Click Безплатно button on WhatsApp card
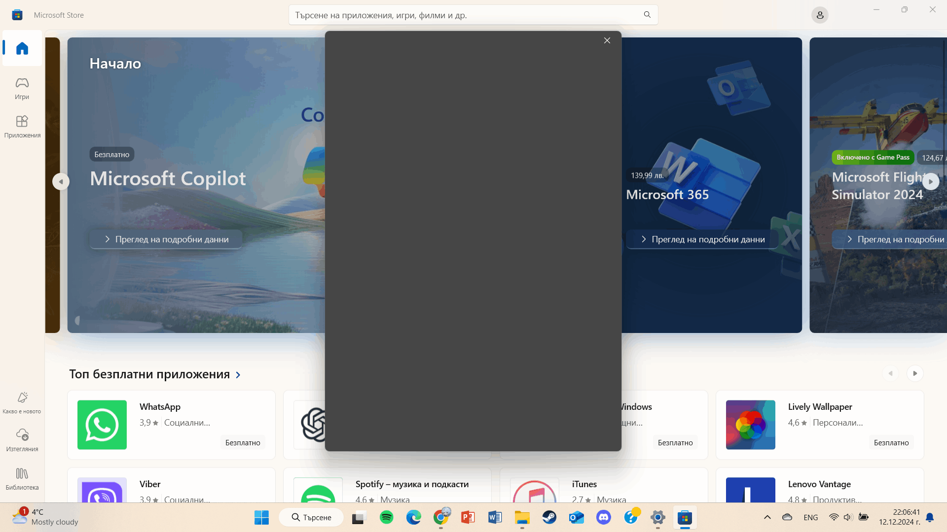 243,442
